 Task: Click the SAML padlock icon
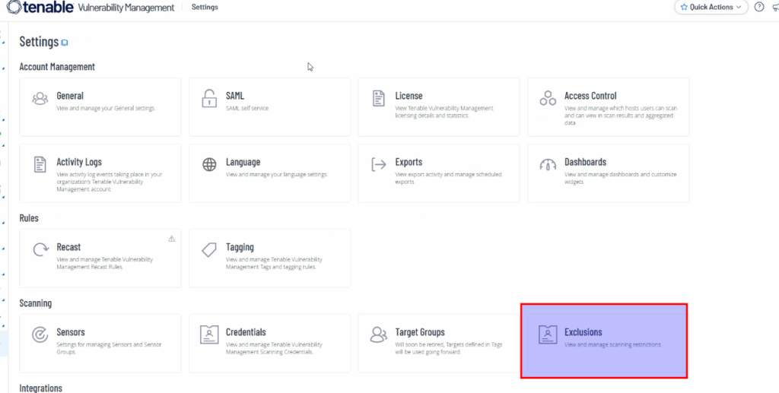click(209, 98)
